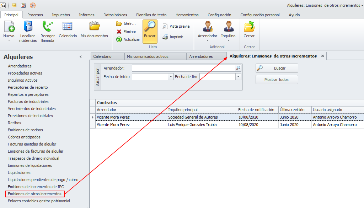Expand Inquilino ribbon dropdown arrow
The width and height of the screenshot is (364, 208).
(228, 40)
